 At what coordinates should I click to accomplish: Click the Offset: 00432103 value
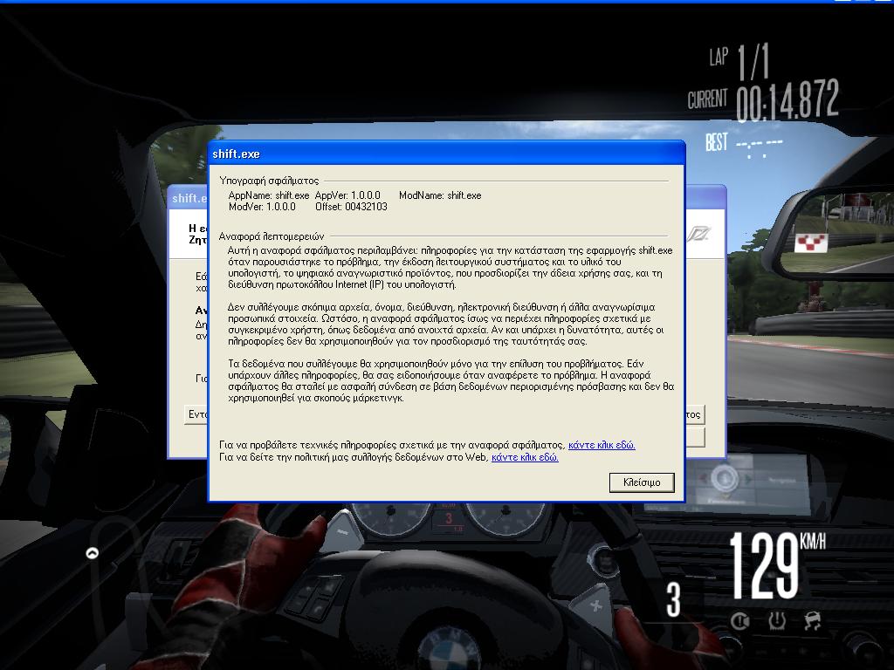[351, 207]
